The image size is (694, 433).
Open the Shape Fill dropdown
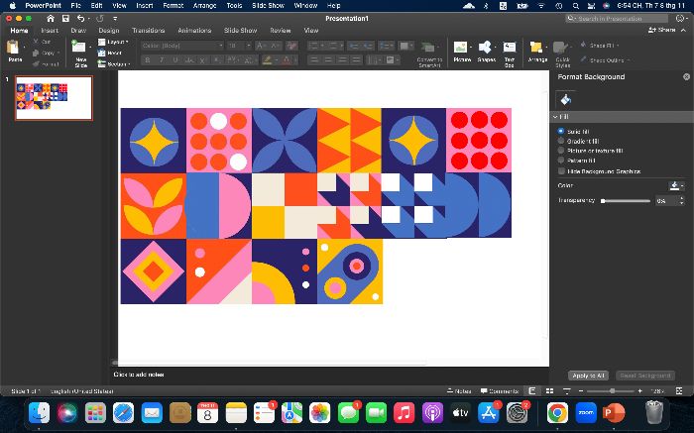click(x=599, y=46)
